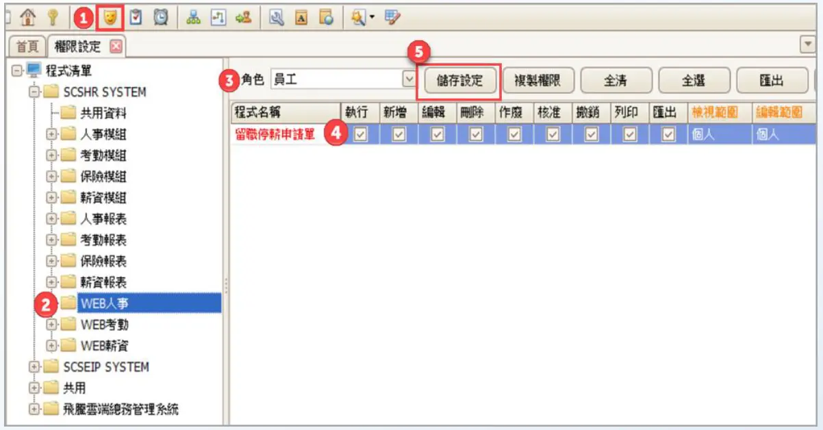
Task: Click the 儲存設定 button
Action: (459, 80)
